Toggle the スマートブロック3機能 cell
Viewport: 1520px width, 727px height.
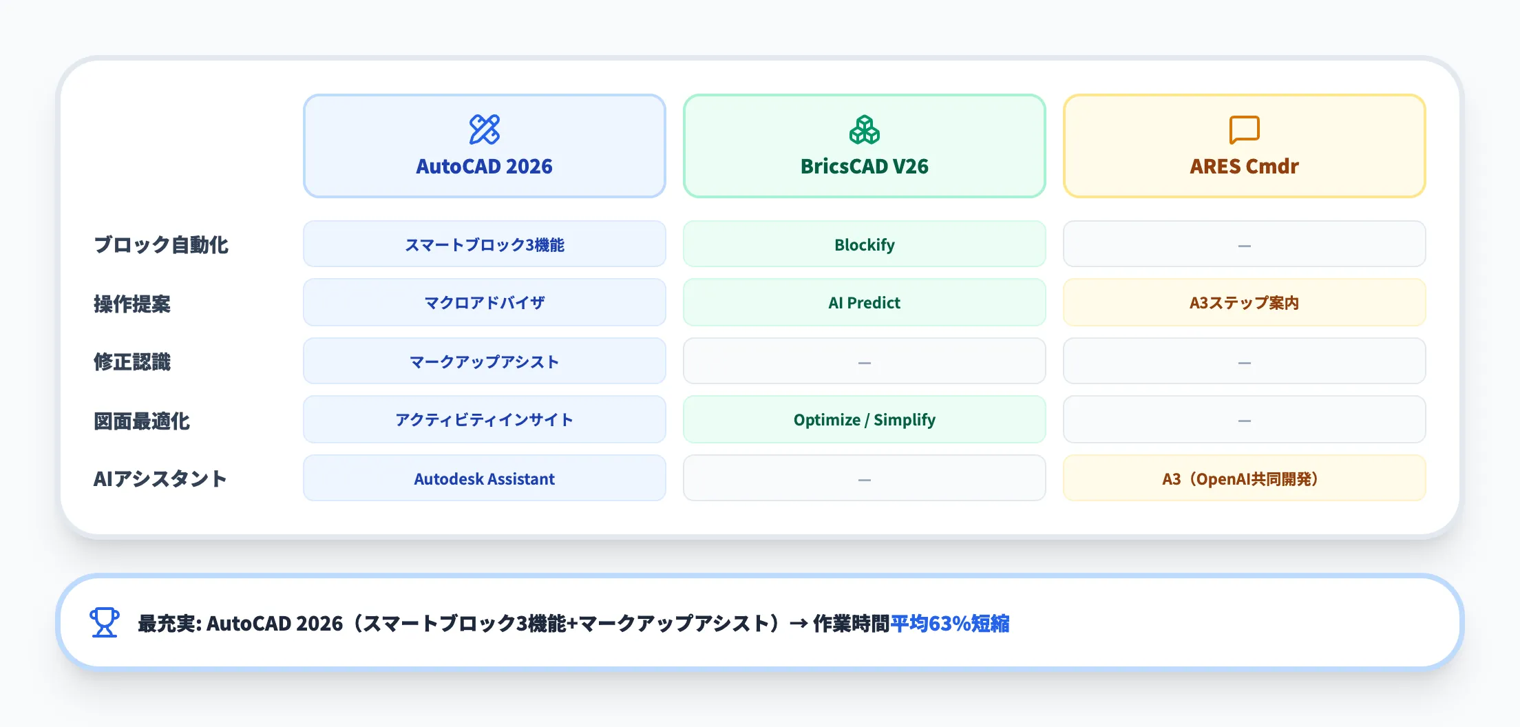pos(485,244)
